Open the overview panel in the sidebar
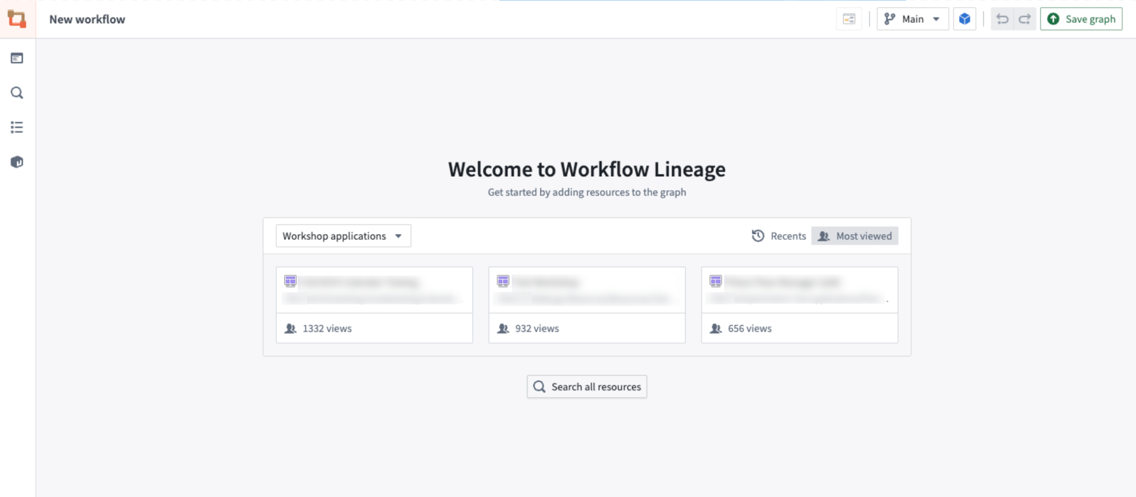Image resolution: width=1136 pixels, height=497 pixels. (x=17, y=58)
